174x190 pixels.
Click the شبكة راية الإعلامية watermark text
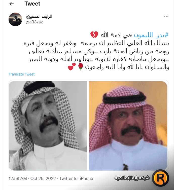pyautogui.click(x=132, y=178)
